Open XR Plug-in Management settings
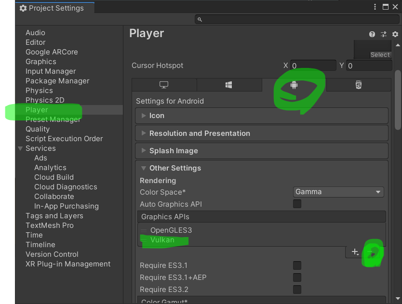Screen dimensions: 402x304 click(68, 264)
